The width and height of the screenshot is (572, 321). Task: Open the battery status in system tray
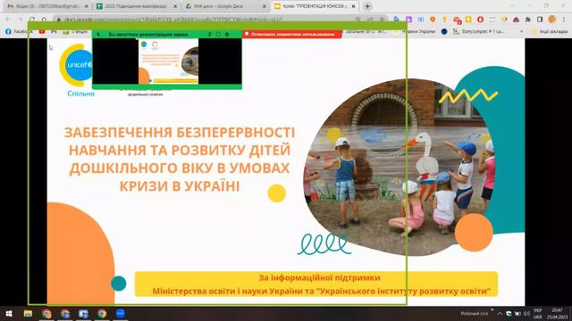[x=517, y=313]
